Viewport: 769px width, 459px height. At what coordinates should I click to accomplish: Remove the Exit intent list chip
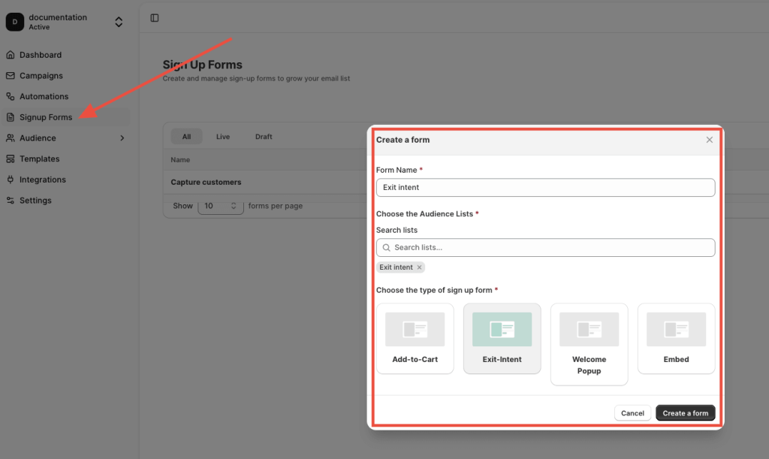tap(418, 267)
